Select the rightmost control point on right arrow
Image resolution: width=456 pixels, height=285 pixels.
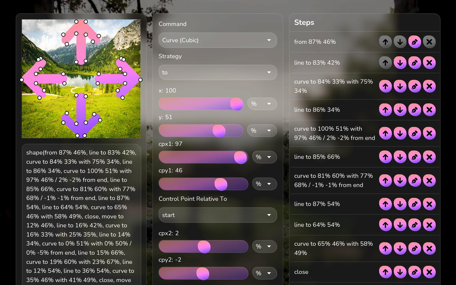140,80
